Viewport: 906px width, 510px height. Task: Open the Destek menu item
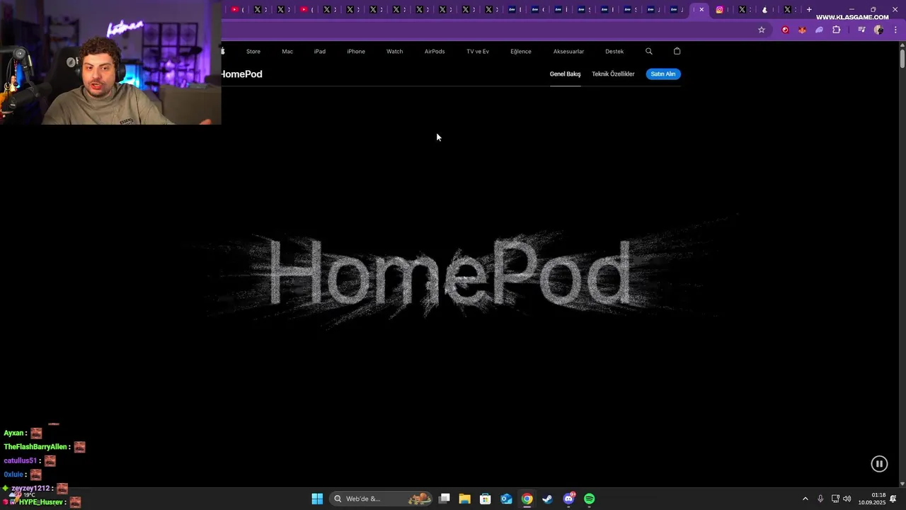[614, 51]
